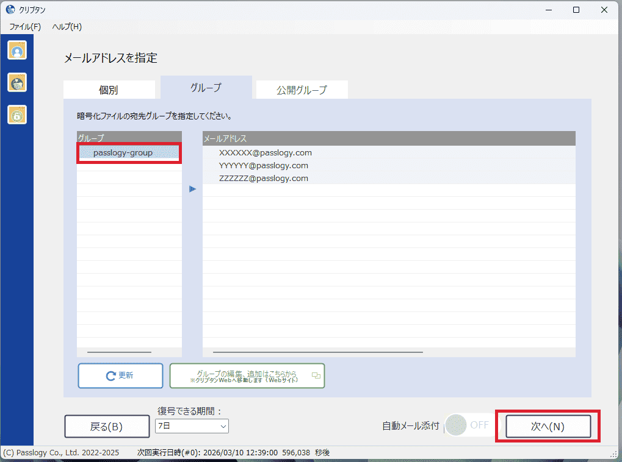Open the 復号できる期間 dropdown showing 7日

[x=192, y=426]
